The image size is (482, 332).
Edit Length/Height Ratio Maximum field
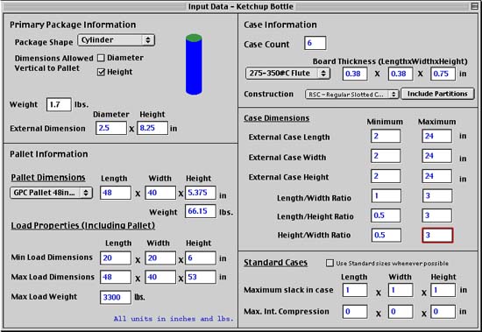(436, 215)
